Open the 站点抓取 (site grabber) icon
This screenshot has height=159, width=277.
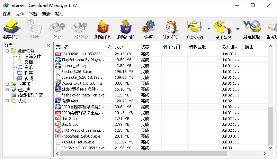pyautogui.click(x=252, y=27)
